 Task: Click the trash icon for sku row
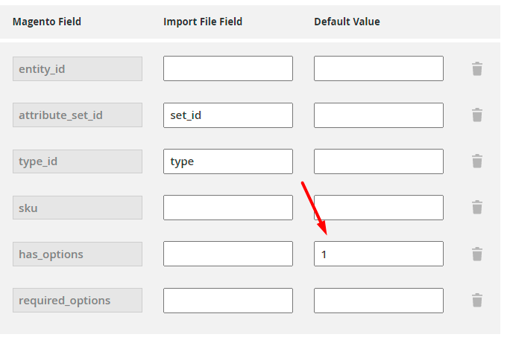click(x=477, y=208)
